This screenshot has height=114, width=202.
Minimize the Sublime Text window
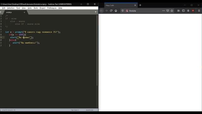pos(81,4)
